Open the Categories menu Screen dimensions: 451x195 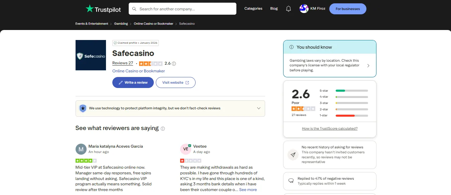253,9
